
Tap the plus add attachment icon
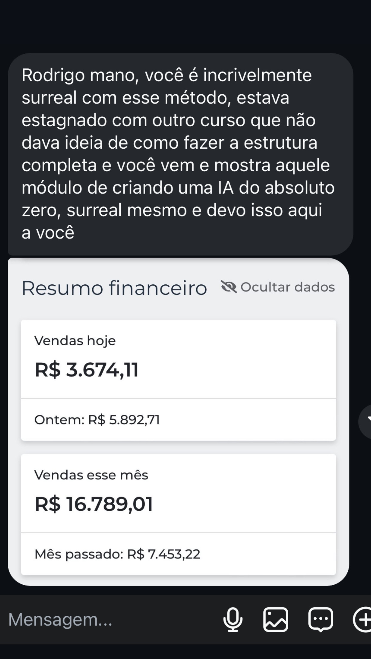(362, 620)
